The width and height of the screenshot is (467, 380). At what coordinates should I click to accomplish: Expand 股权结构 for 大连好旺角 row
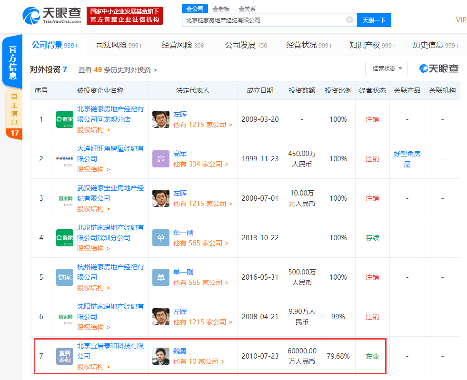click(x=93, y=170)
